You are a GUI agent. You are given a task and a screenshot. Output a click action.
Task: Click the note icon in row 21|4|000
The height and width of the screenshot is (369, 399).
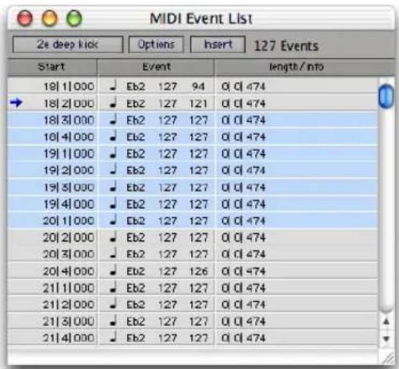pos(114,337)
